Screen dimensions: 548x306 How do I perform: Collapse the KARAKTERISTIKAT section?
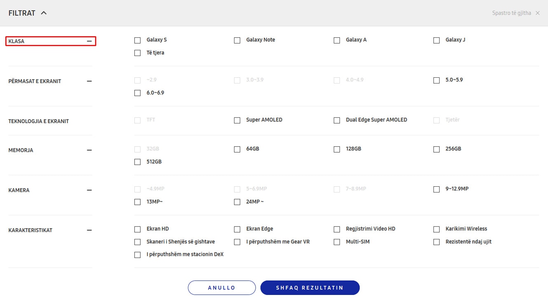coord(89,230)
